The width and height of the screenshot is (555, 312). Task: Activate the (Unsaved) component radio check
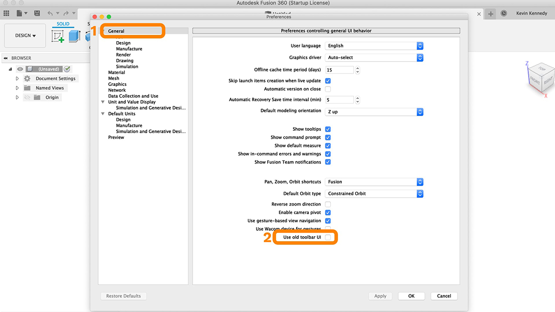click(x=68, y=69)
